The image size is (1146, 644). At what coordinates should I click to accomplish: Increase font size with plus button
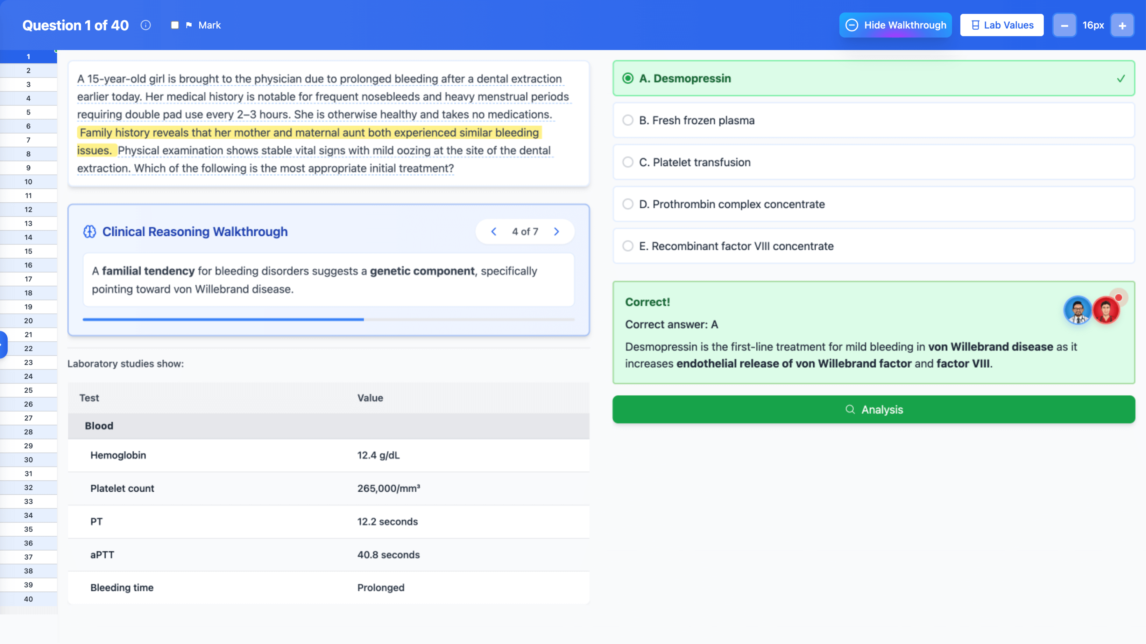click(x=1122, y=25)
